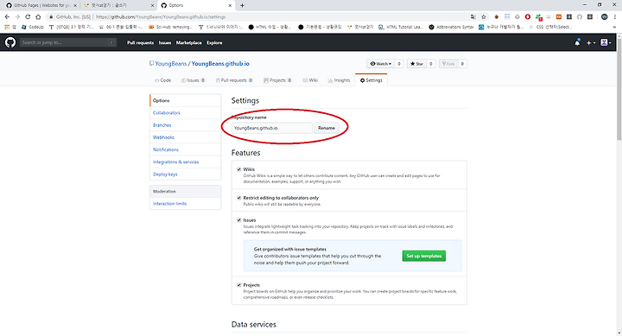
Task: Click the Set up templates button
Action: click(423, 256)
